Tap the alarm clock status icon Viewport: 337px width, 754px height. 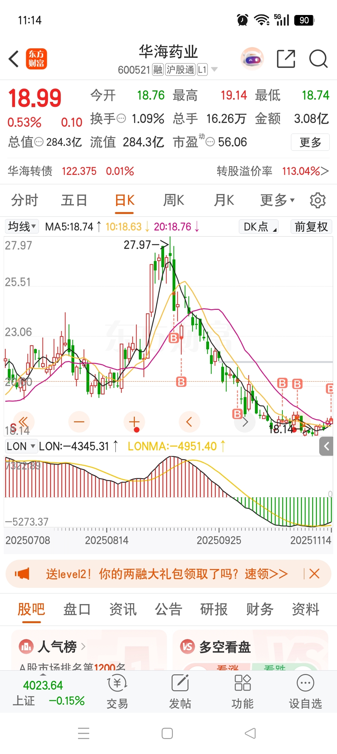point(243,20)
